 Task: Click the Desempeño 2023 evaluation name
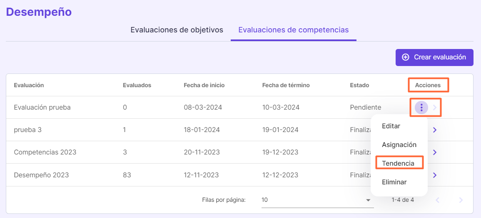click(41, 175)
